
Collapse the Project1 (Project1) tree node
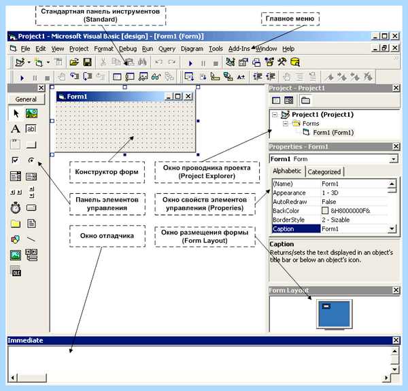tap(275, 114)
